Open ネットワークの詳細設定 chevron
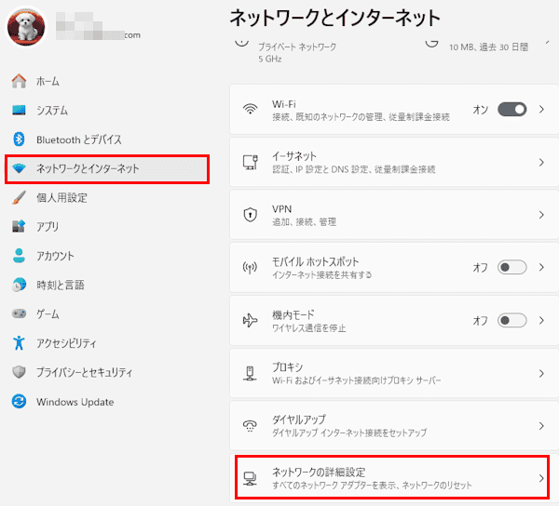Viewport: 559px width, 506px height. 541,478
